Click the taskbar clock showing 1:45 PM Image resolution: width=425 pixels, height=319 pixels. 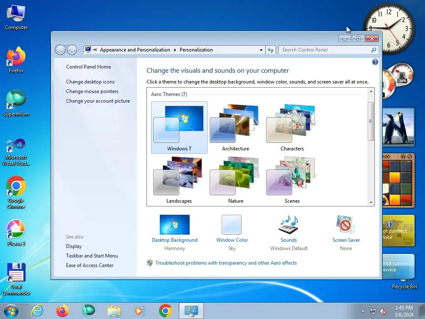(x=404, y=308)
